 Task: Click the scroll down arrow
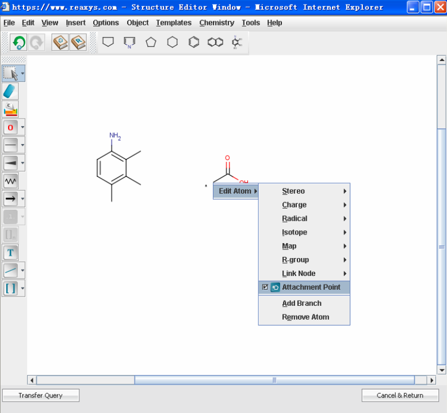(442, 370)
